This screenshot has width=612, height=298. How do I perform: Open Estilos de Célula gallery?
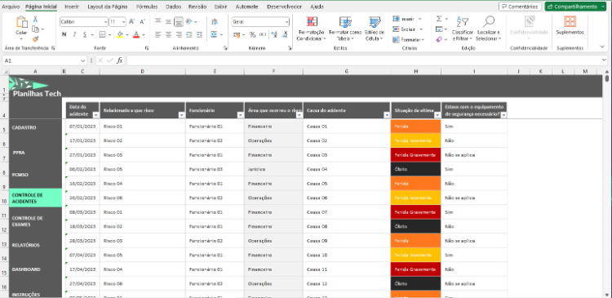(x=375, y=29)
